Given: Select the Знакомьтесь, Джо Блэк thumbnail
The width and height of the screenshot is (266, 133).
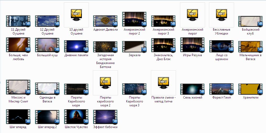Looking at the screenshot, I should pos(163,45).
